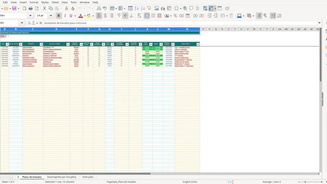
Task: Cut selection with the scissors icon
Action: (44, 8)
